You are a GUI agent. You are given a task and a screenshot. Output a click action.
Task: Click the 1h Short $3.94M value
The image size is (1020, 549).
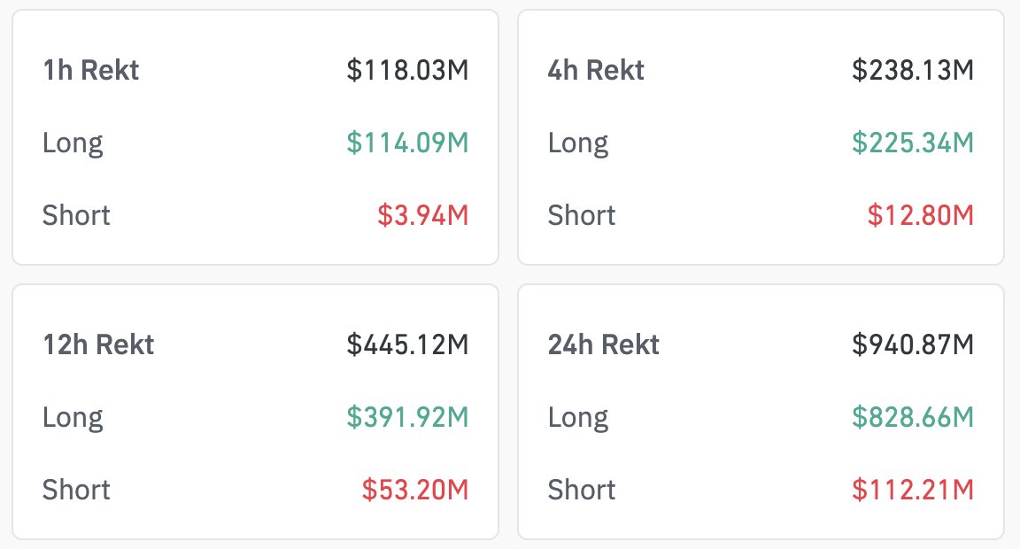423,215
